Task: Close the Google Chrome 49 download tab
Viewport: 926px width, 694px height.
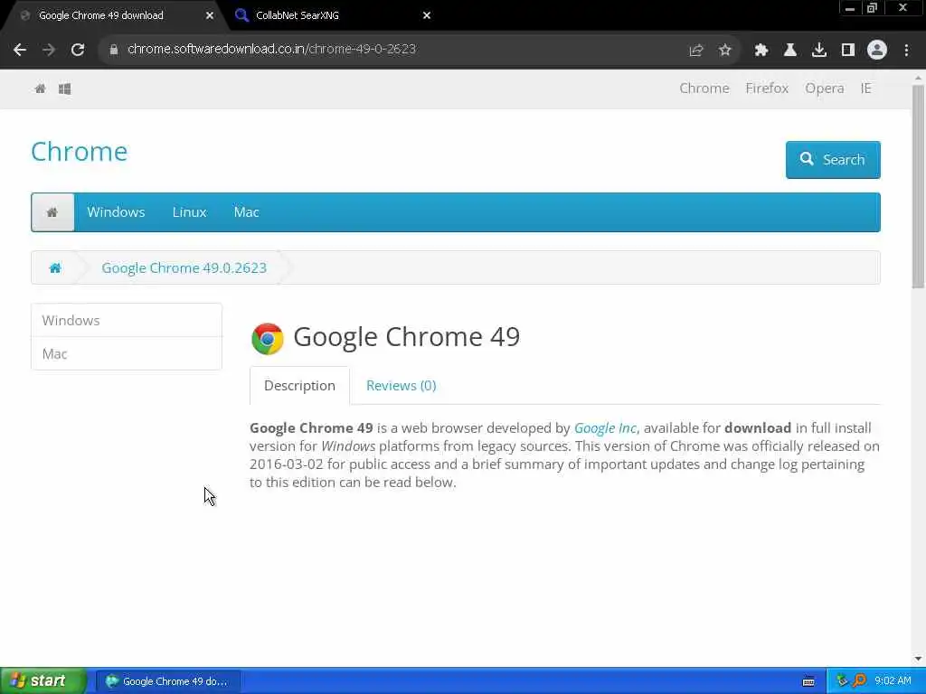Action: coord(210,15)
